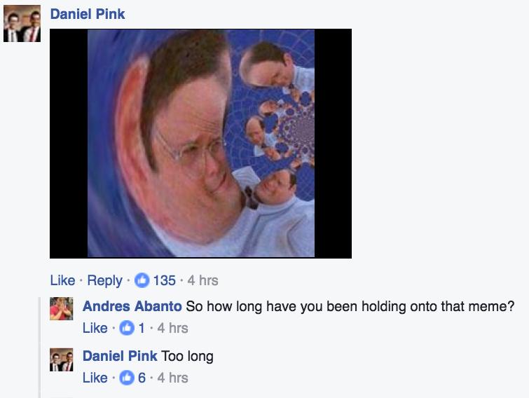Open the timestamp on Andres Abanto's comment
The width and height of the screenshot is (529, 398).
(x=172, y=328)
